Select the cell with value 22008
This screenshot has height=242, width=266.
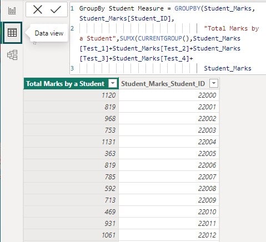(169, 189)
